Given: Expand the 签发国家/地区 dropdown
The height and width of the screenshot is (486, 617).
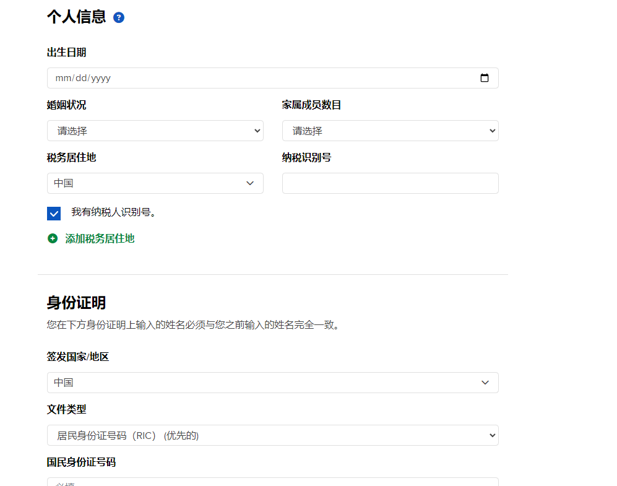Looking at the screenshot, I should coord(272,383).
